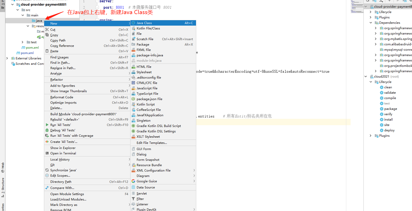Click the Google Guice icon
Screen dimensions: 412x211
point(133,181)
